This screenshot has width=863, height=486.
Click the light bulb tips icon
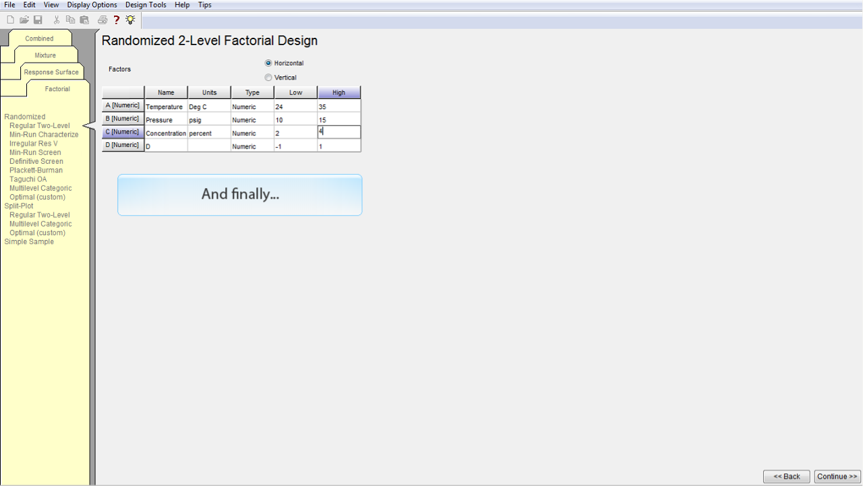click(130, 20)
